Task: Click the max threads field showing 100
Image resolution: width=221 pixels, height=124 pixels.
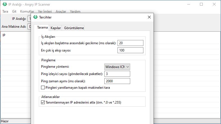Action: pyautogui.click(x=130, y=50)
